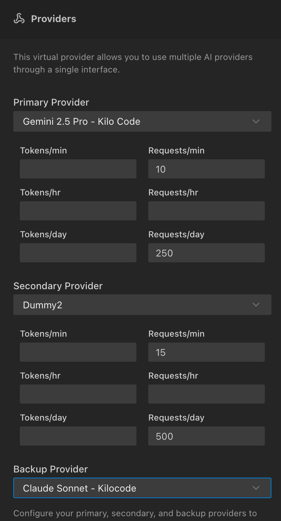Focus Primary Provider Tokens/day input
This screenshot has width=281, height=521.
78,253
